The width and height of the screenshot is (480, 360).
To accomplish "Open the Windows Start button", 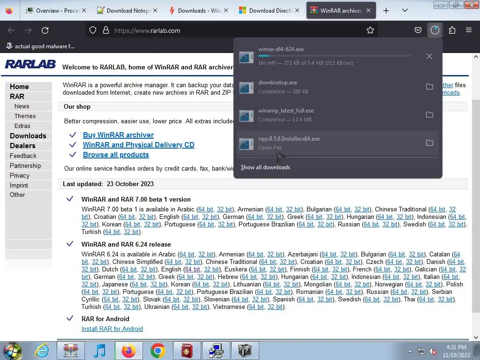I will point(12,351).
